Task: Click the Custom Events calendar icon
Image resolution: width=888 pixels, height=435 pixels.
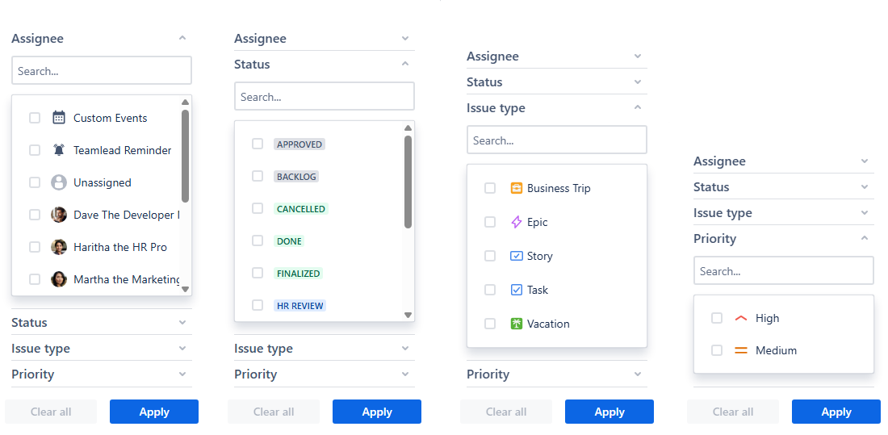Action: tap(58, 118)
